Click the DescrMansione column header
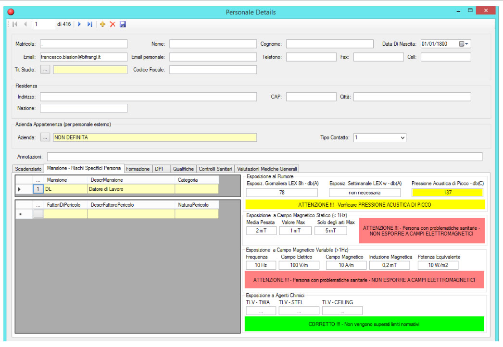This screenshot has height=347, width=503. pos(131,180)
